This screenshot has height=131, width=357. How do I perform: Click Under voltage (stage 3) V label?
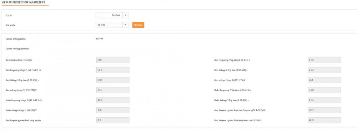pyautogui.click(x=21, y=110)
